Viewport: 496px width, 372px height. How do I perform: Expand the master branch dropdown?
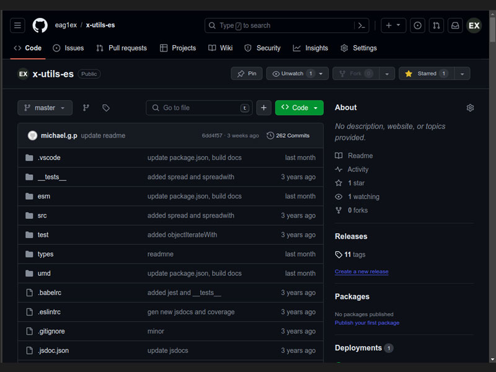[45, 108]
